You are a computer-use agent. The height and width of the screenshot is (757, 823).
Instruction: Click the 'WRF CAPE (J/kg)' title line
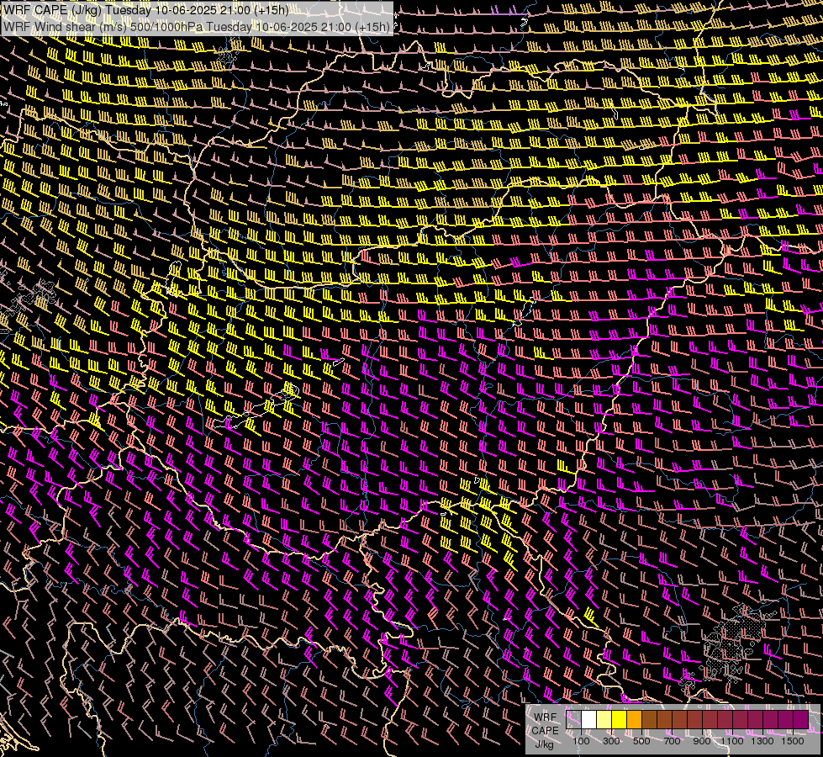146,10
